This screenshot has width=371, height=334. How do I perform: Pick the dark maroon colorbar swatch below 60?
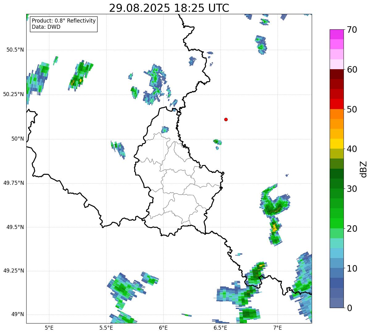[x=336, y=74]
